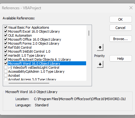Image resolution: width=135 pixels, height=118 pixels.
Task: Select "Ref Edit Control" row text
Action: (x=20, y=47)
